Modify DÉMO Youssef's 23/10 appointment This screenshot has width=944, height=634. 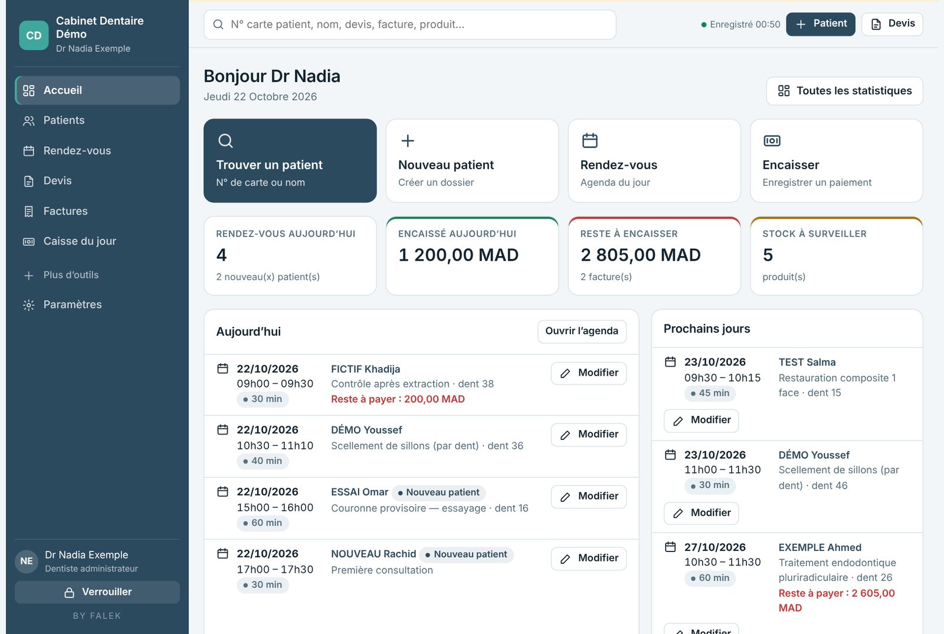tap(702, 513)
